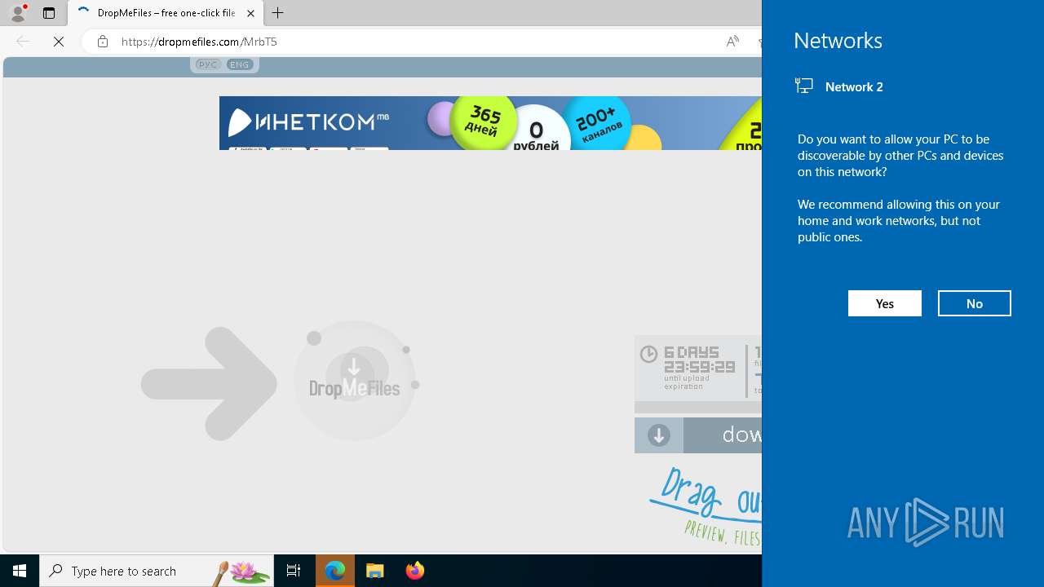Click the upload expiration countdown text
The image size is (1044, 587).
[x=699, y=367]
